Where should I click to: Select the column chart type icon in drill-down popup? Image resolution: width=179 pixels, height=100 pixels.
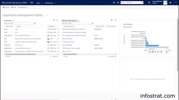(153, 52)
